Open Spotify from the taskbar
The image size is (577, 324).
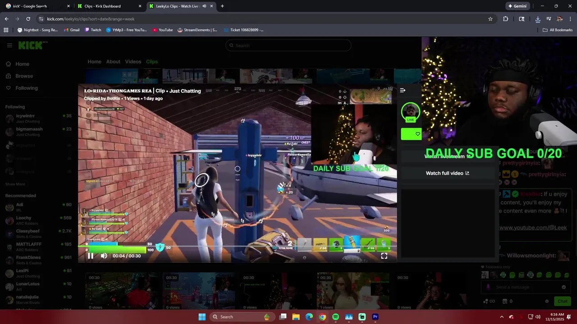point(335,317)
